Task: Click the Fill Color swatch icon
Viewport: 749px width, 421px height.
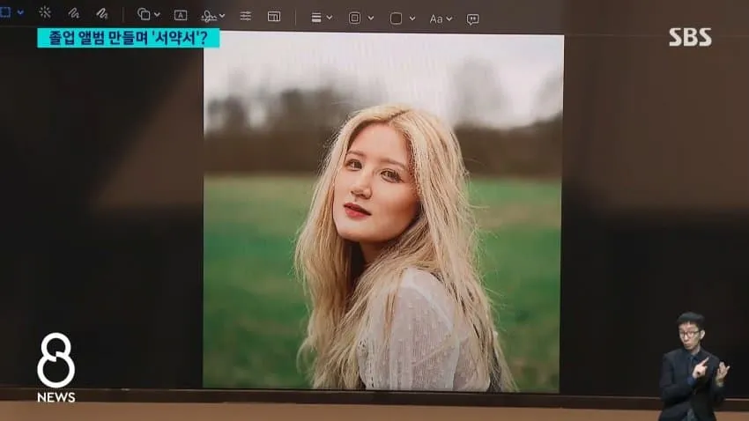Action: [x=396, y=18]
